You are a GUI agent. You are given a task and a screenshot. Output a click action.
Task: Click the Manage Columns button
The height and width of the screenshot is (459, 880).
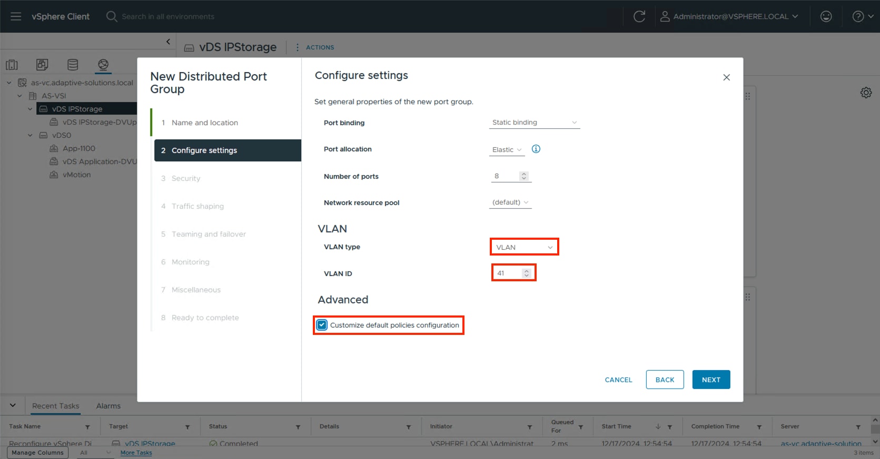point(37,453)
